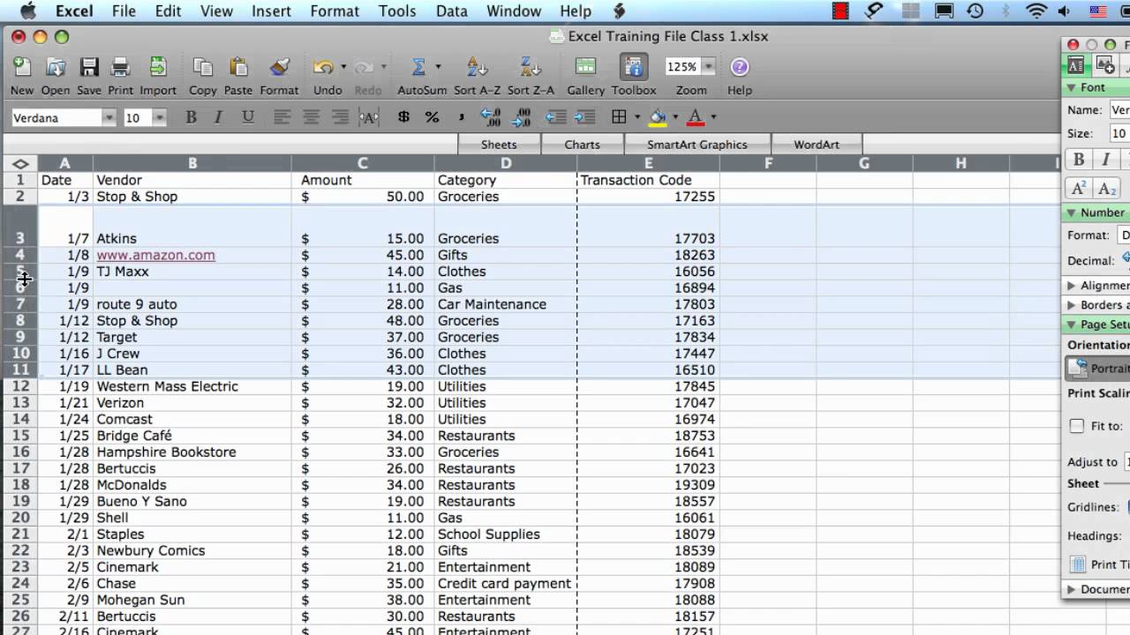
Task: Toggle the Toolbox palette button
Action: tap(633, 67)
